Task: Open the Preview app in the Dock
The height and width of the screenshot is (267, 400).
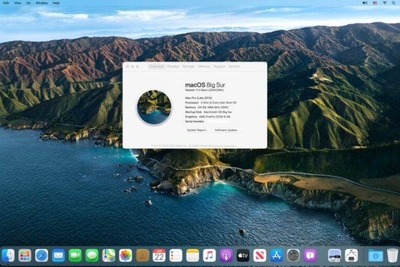Action: 335,256
